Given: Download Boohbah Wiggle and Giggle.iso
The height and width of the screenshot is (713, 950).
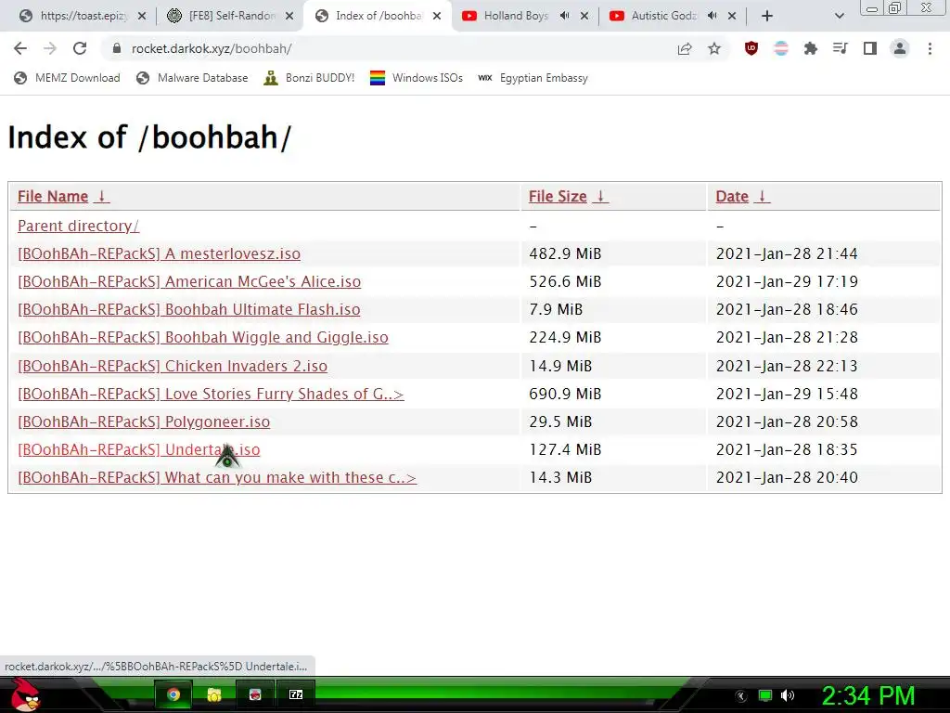Looking at the screenshot, I should (203, 337).
